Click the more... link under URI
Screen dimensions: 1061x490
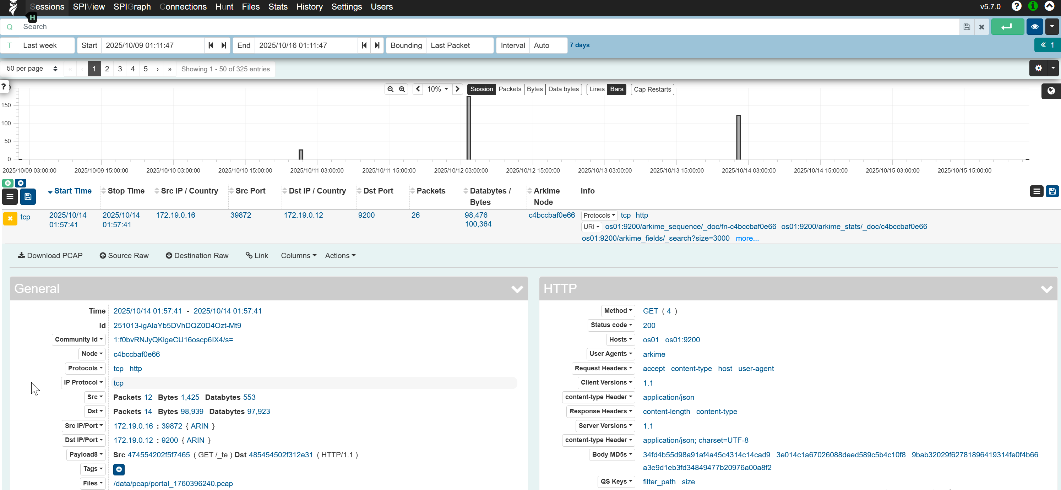click(x=747, y=238)
